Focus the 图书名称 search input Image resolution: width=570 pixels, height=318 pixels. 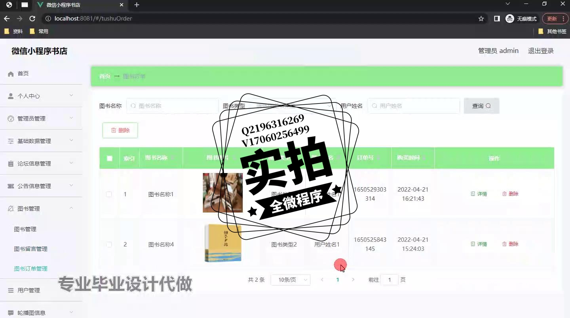point(173,106)
